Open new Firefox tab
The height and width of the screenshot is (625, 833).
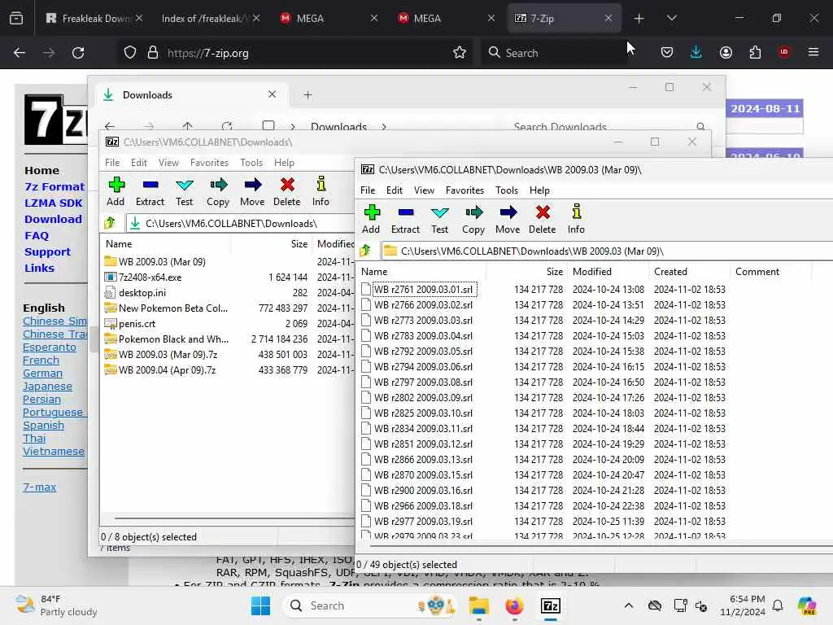click(x=639, y=19)
